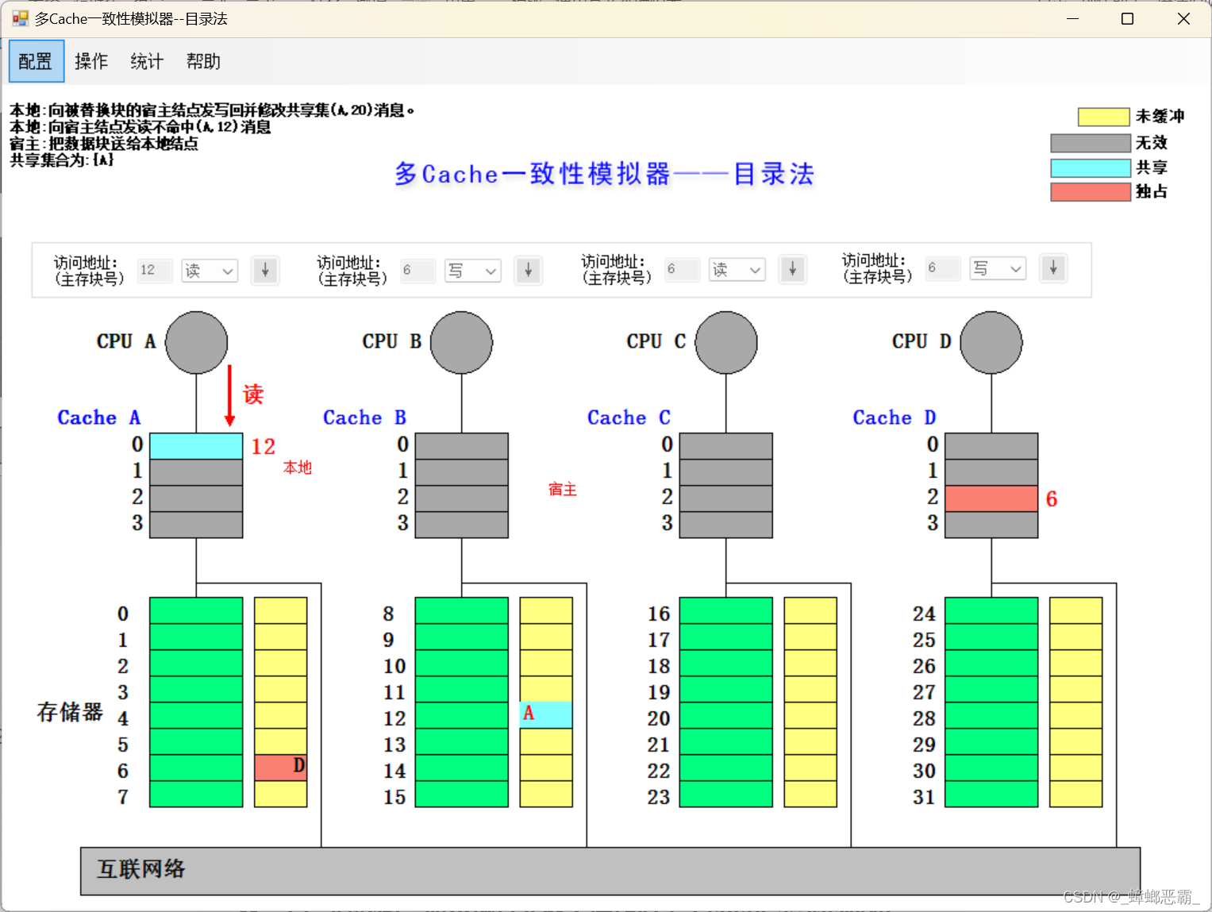1212x912 pixels.
Task: Click green memory block 6
Action: (196, 768)
